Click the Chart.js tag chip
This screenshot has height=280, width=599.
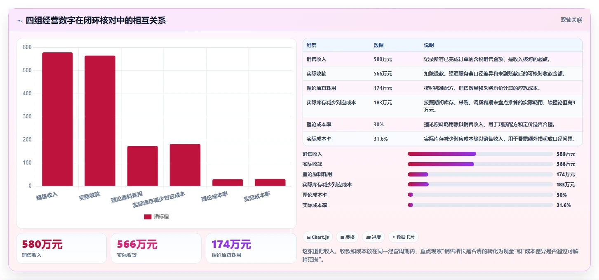[317, 237]
